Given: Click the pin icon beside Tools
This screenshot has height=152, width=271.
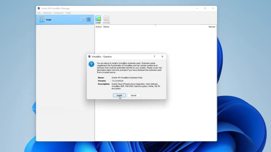Looking at the screenshot, I should (x=83, y=20).
